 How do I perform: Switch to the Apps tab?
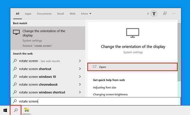coord(28,14)
